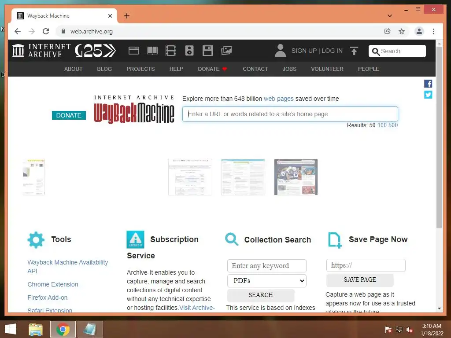Open the notepad taskbar app
The image size is (451, 338).
[90, 329]
